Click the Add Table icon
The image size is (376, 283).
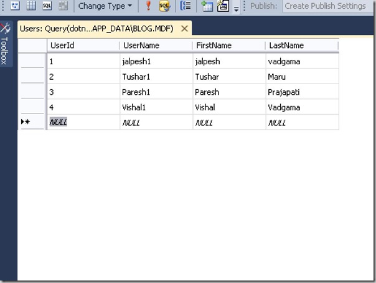207,6
